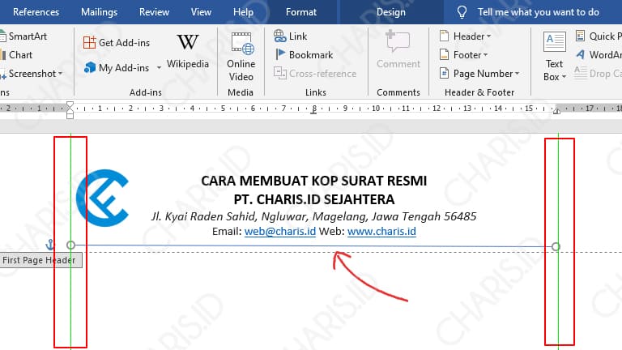Click the First Page Header label
This screenshot has width=622, height=350.
pos(39,260)
